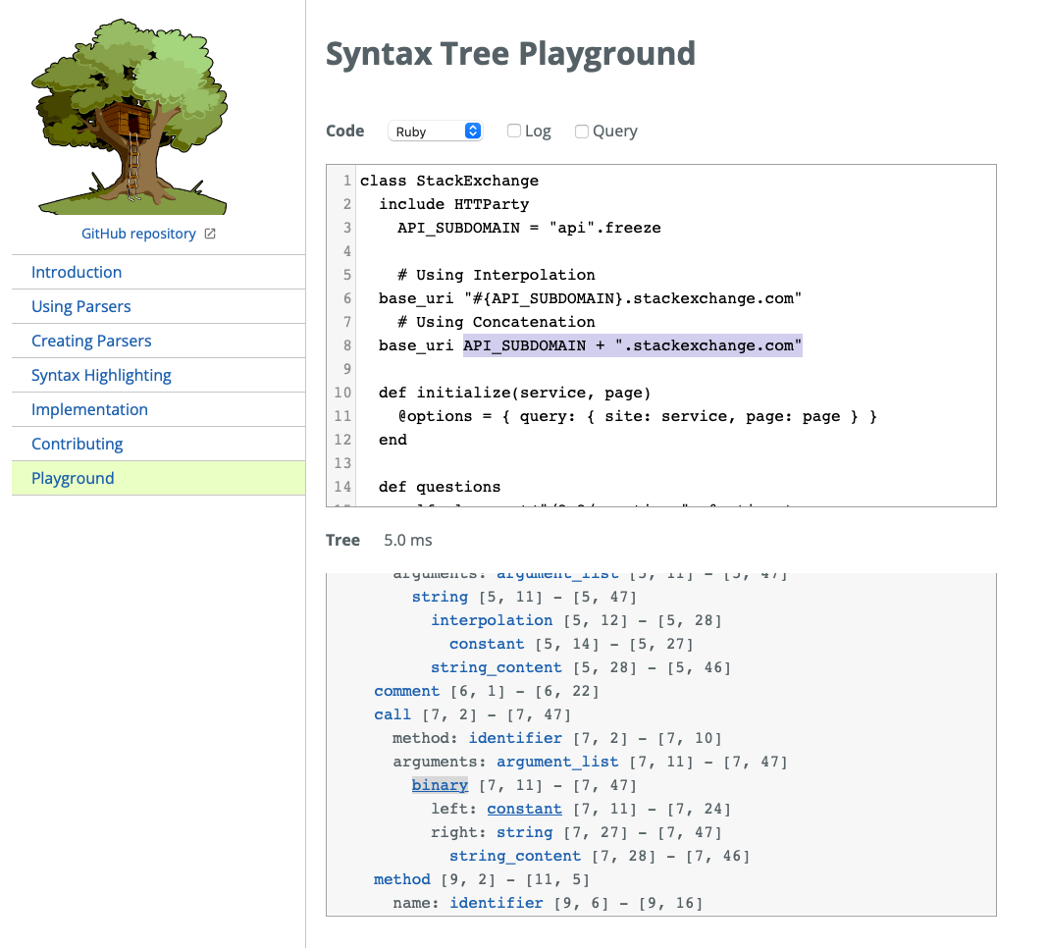Click the highlighted API_SUBDOMAIN + ".stackexchange.com" expression

[632, 345]
